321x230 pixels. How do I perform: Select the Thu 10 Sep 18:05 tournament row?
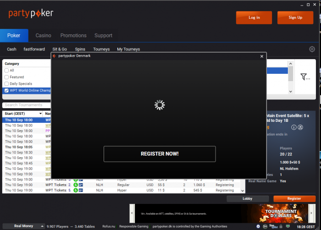(27, 147)
